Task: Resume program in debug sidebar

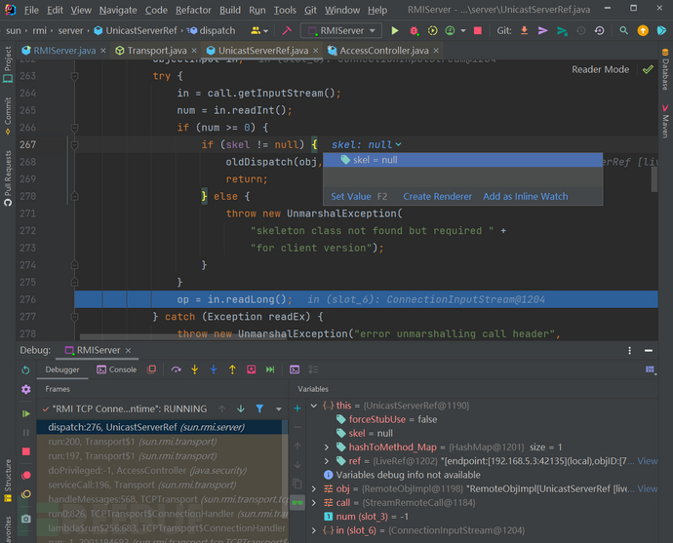Action: (x=25, y=413)
